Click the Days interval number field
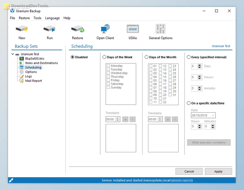The height and width of the screenshot is (190, 244). 194,66
